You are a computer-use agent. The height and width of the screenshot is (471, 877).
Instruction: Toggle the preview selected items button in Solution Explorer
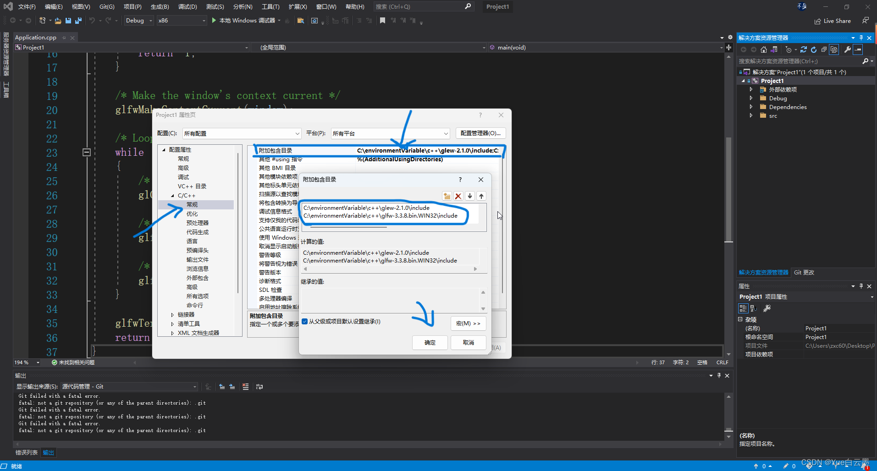pos(858,49)
